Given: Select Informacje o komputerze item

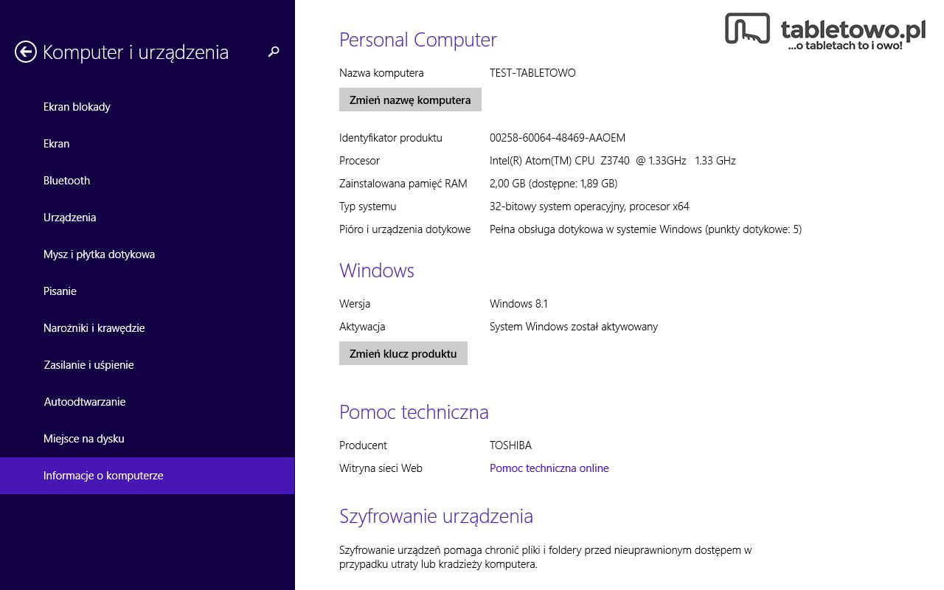Looking at the screenshot, I should pos(147,476).
